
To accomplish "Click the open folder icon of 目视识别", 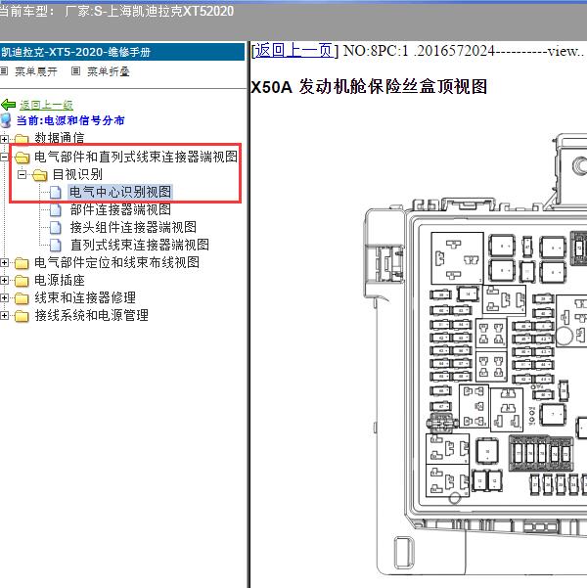I will coord(40,175).
